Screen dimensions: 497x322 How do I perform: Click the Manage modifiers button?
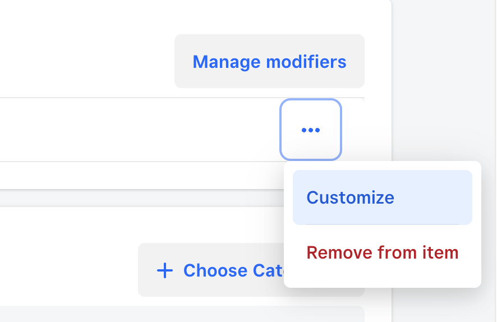269,61
